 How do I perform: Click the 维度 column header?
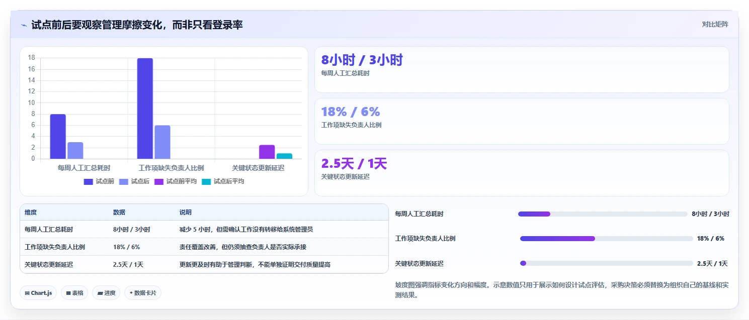point(31,212)
